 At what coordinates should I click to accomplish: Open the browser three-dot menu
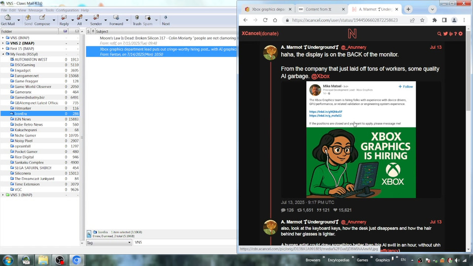[x=464, y=20]
